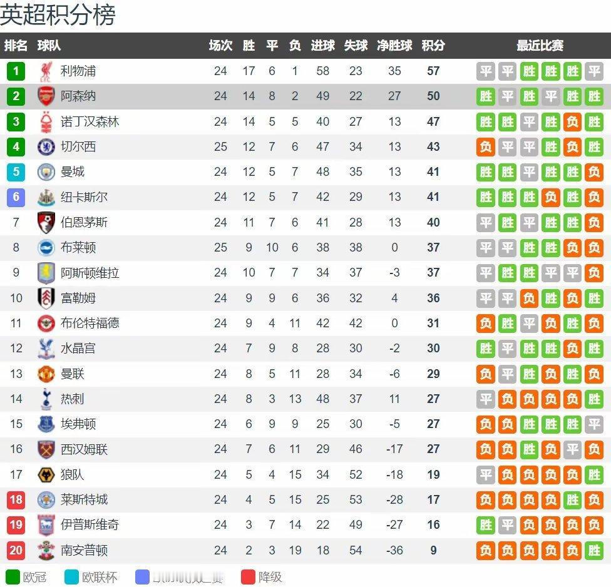This screenshot has width=611, height=587.
Task: Open the 利物浦 team name link
Action: tap(78, 71)
